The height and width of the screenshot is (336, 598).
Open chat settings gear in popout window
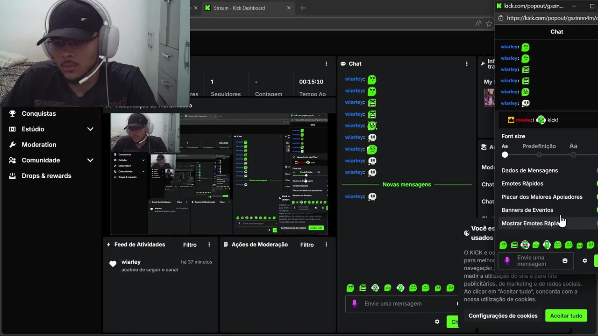tap(584, 261)
